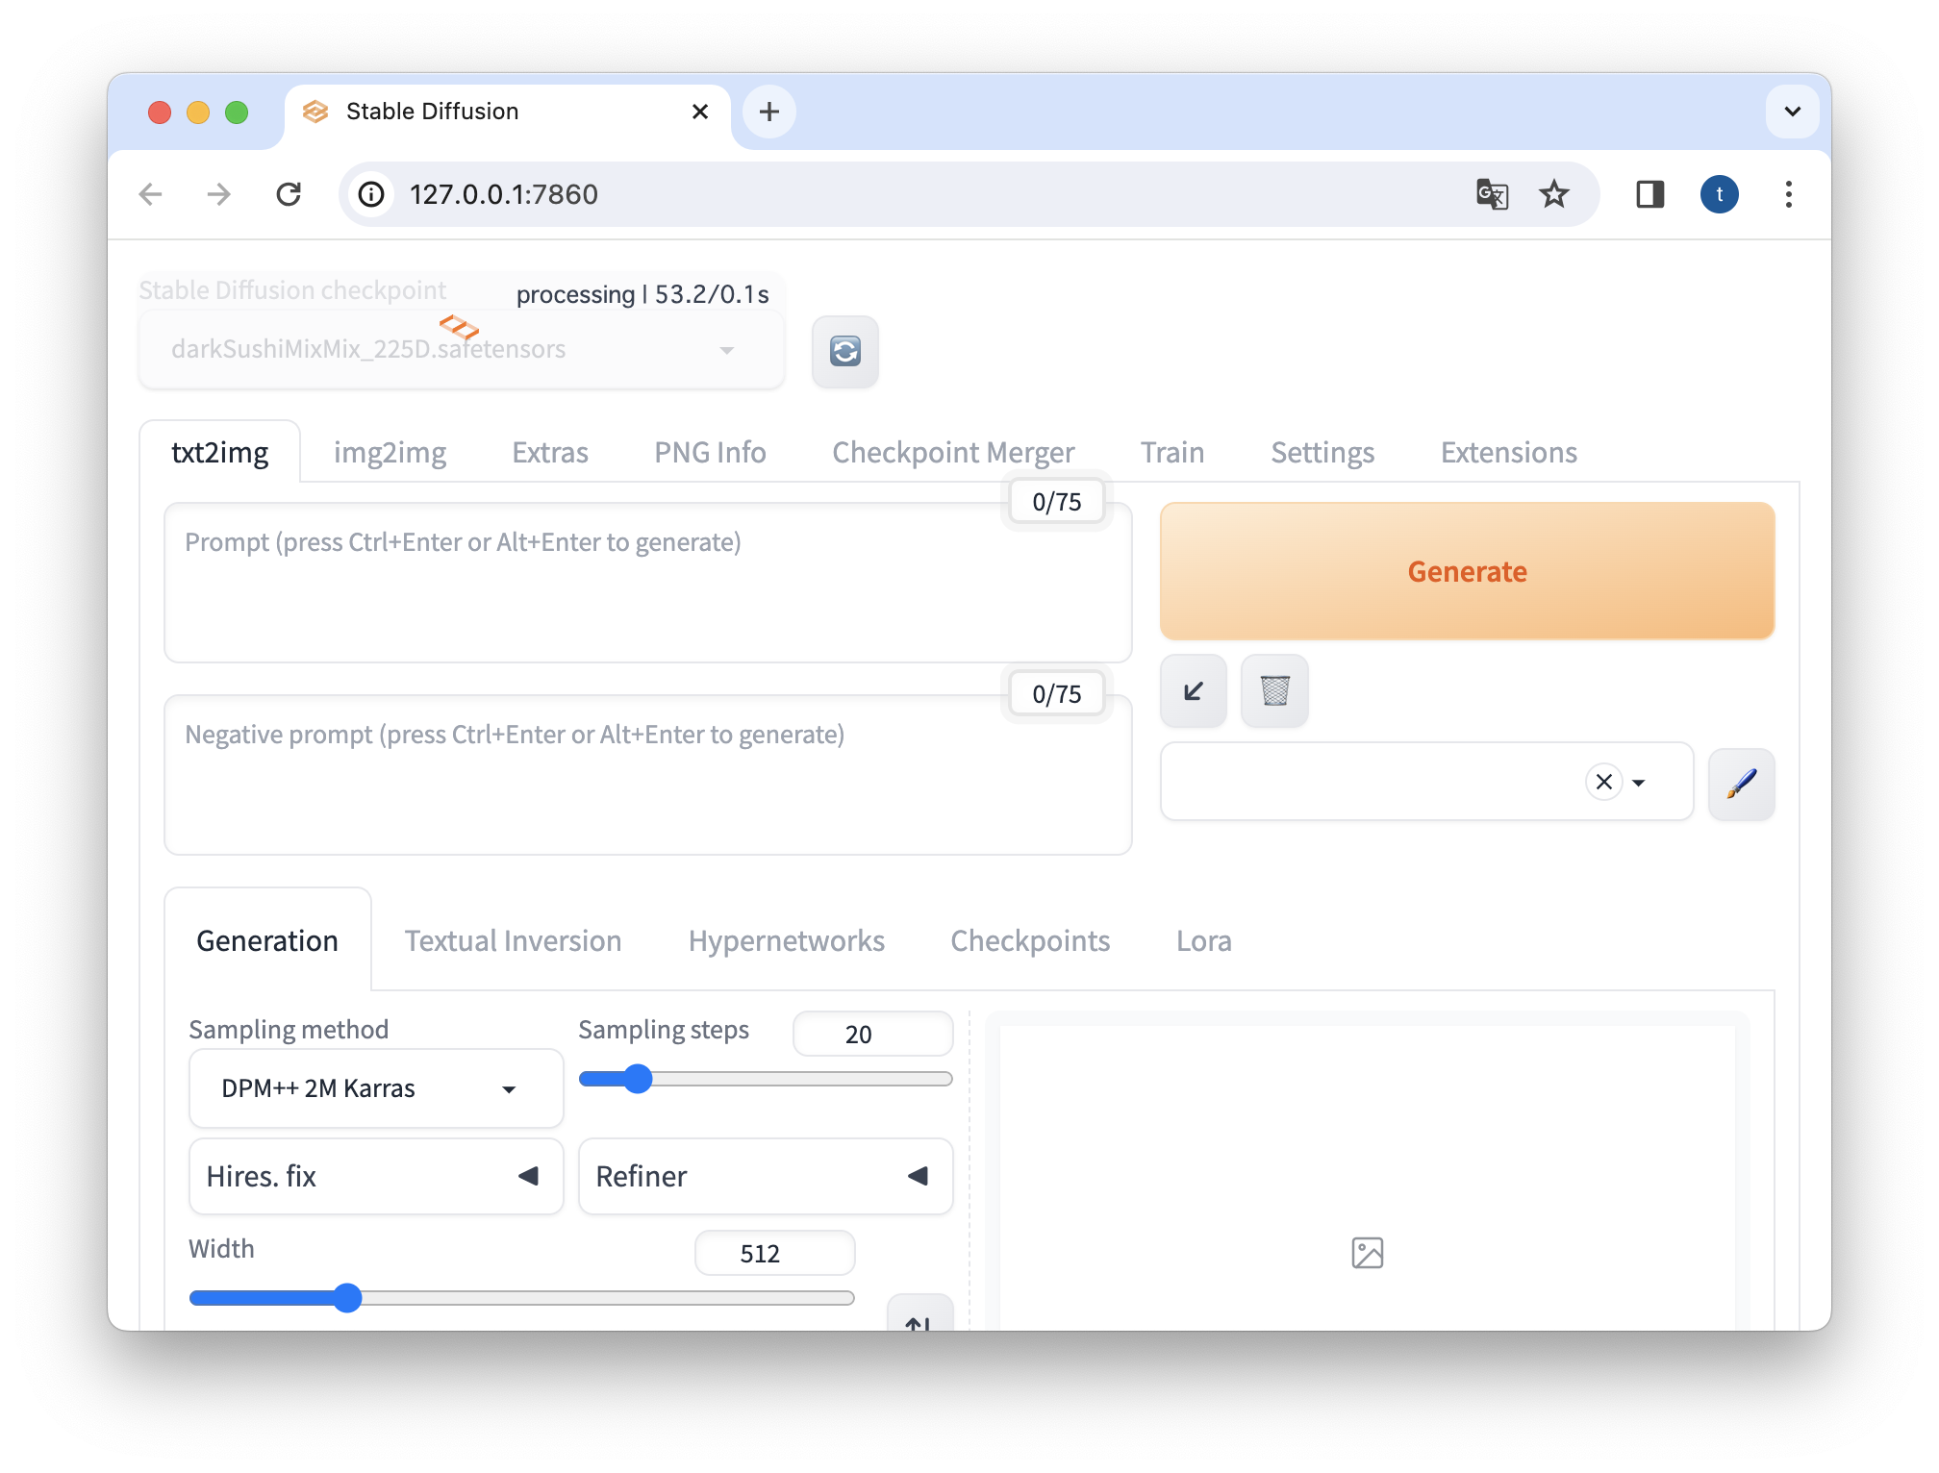The height and width of the screenshot is (1473, 1939).
Task: Select the Textual Inversion sub-tab
Action: [513, 940]
